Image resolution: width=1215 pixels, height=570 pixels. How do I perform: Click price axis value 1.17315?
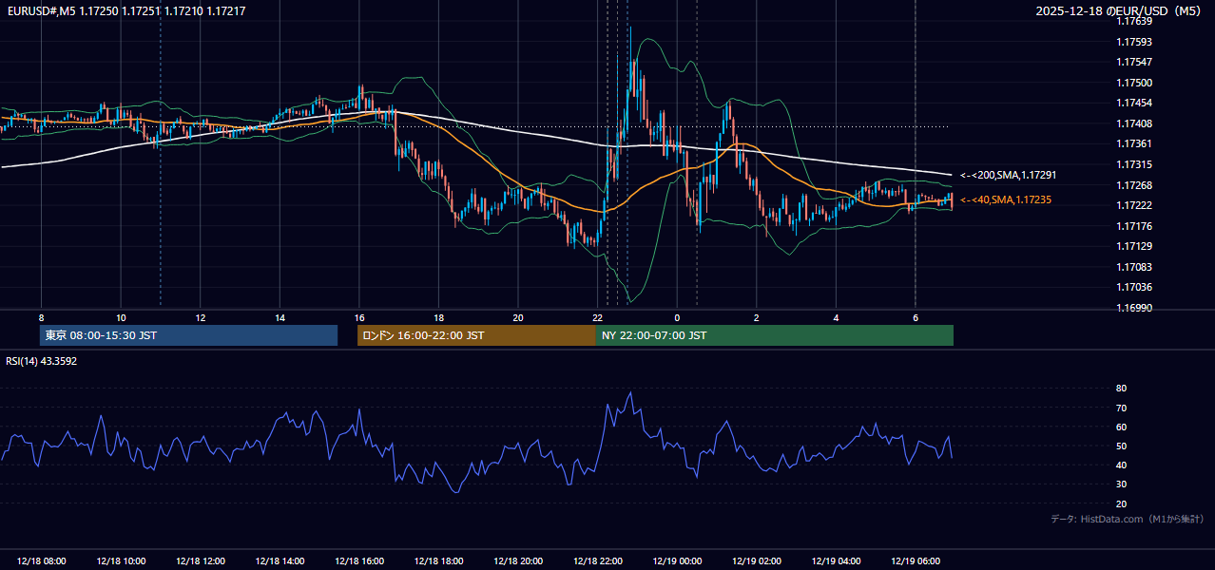pos(1133,165)
